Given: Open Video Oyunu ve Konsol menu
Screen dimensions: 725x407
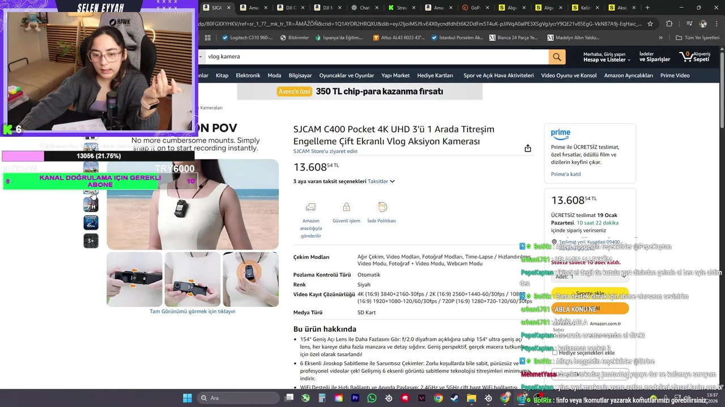Looking at the screenshot, I should pos(569,75).
